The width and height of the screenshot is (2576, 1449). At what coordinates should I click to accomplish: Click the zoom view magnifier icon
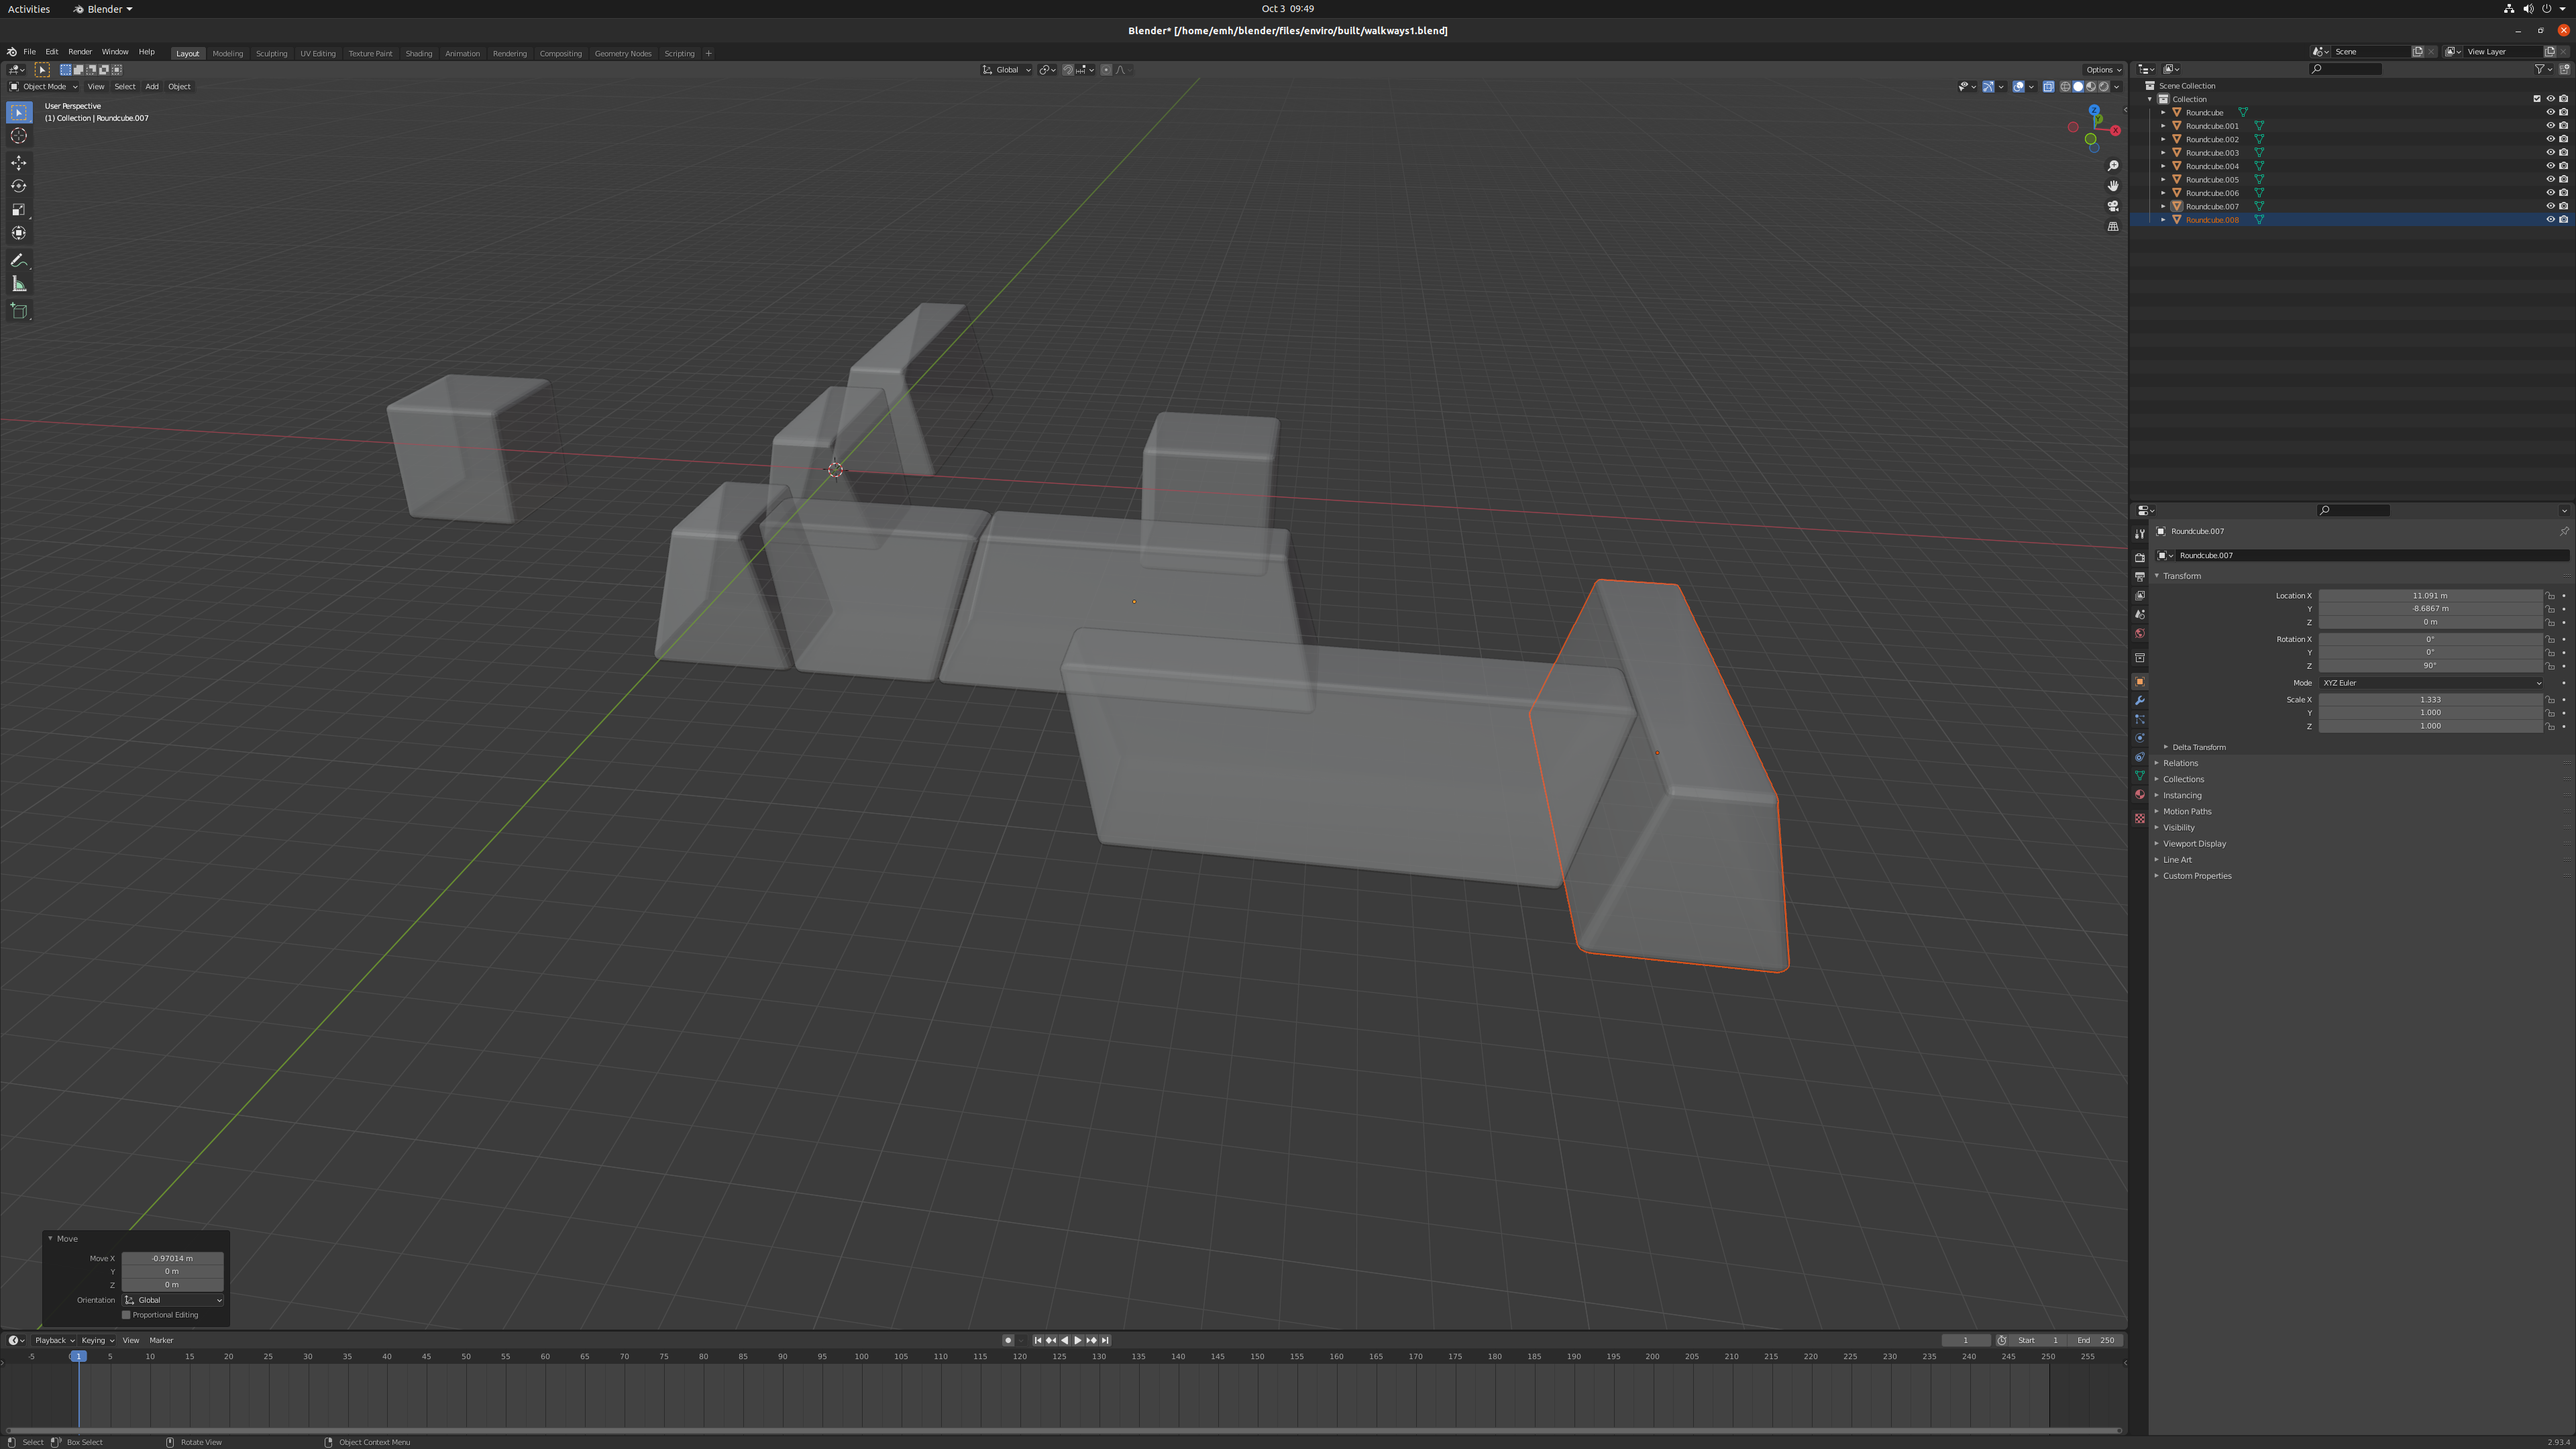pyautogui.click(x=2113, y=166)
